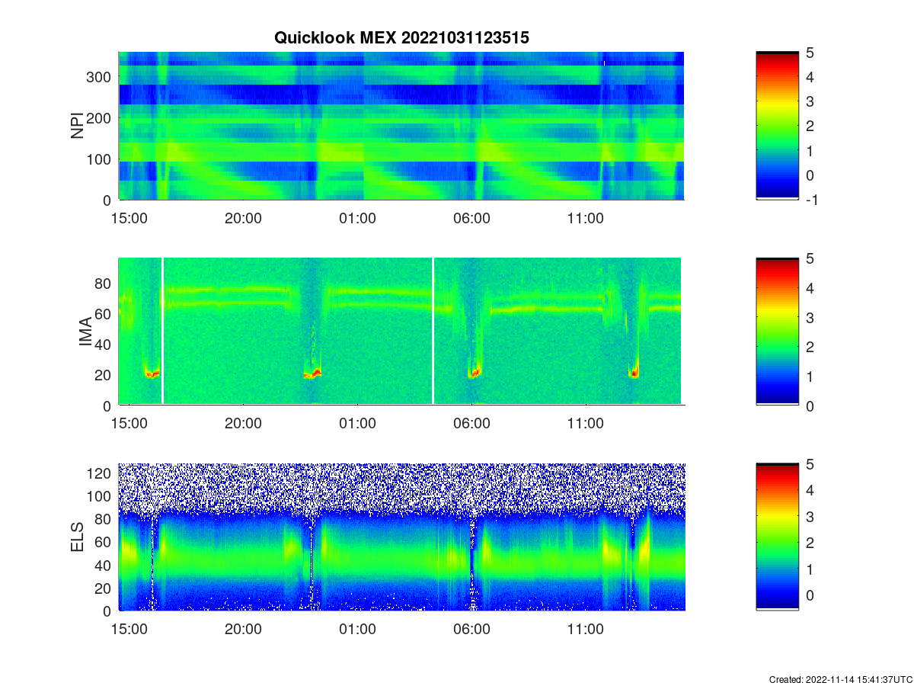This screenshot has width=914, height=686.
Task: Click the ELS y-axis label
Action: 77,537
